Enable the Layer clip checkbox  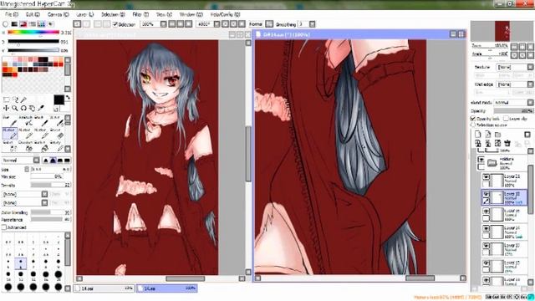coord(506,119)
